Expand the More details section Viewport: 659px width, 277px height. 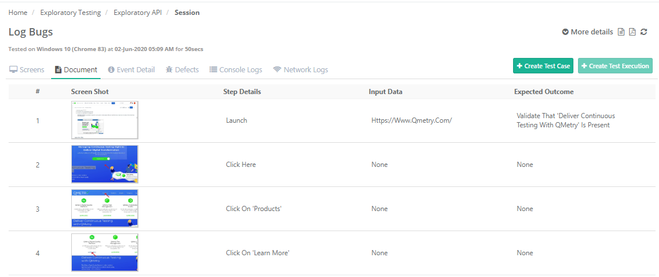click(x=587, y=32)
